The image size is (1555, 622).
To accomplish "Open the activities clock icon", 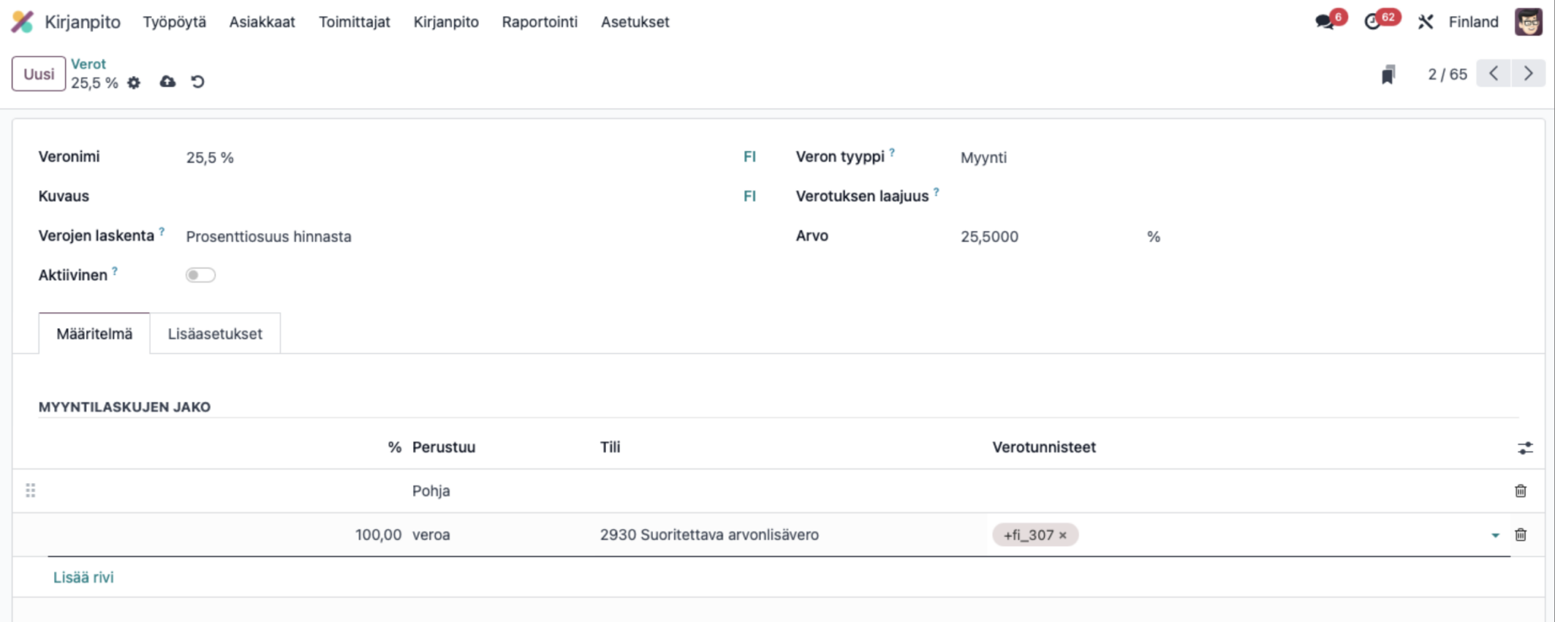I will click(1372, 22).
